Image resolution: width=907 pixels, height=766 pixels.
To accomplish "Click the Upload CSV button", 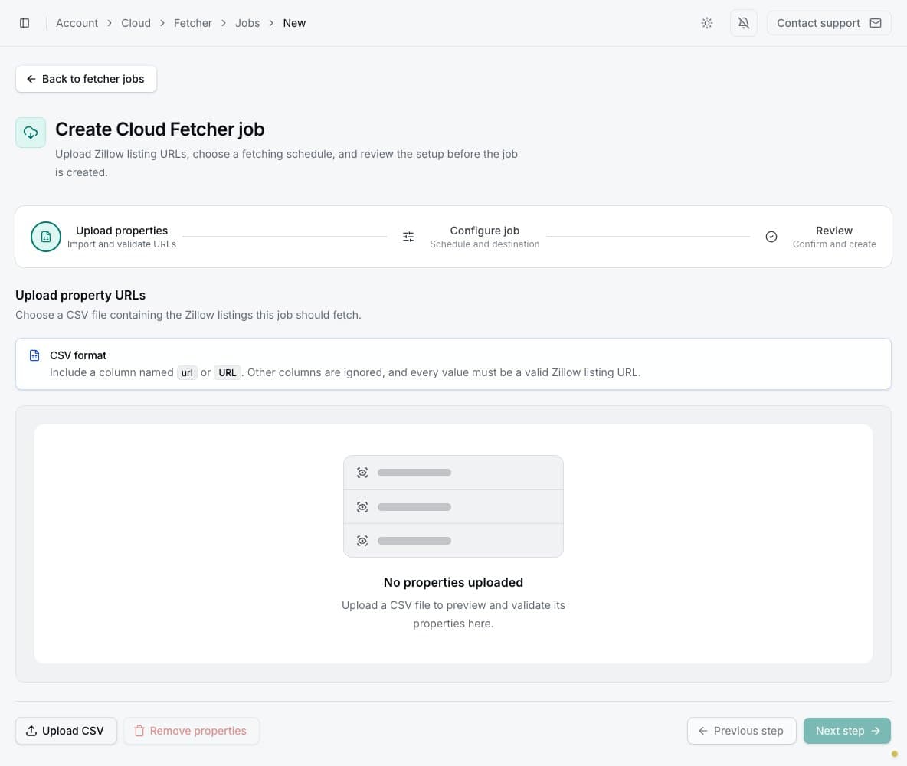I will coord(66,731).
